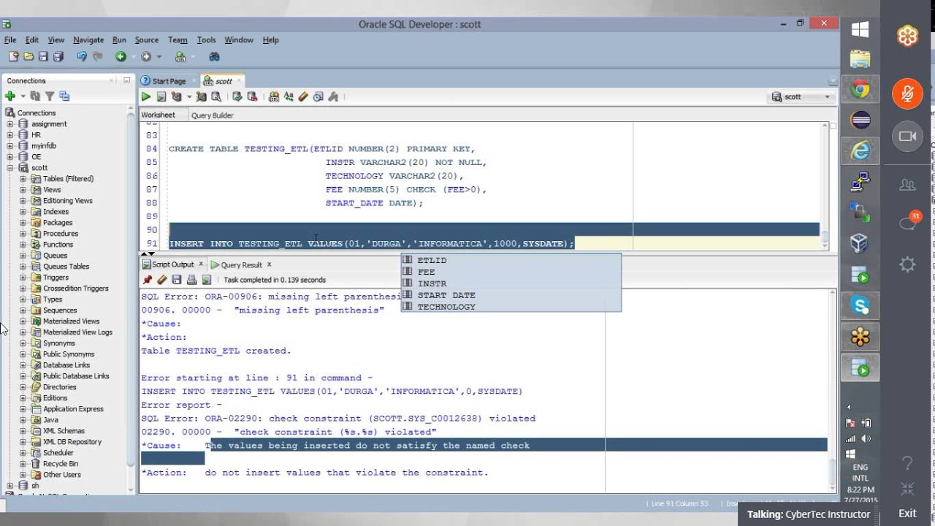Viewport: 935px width, 526px height.
Task: Expand the Tables (Filtered) node
Action: point(23,179)
